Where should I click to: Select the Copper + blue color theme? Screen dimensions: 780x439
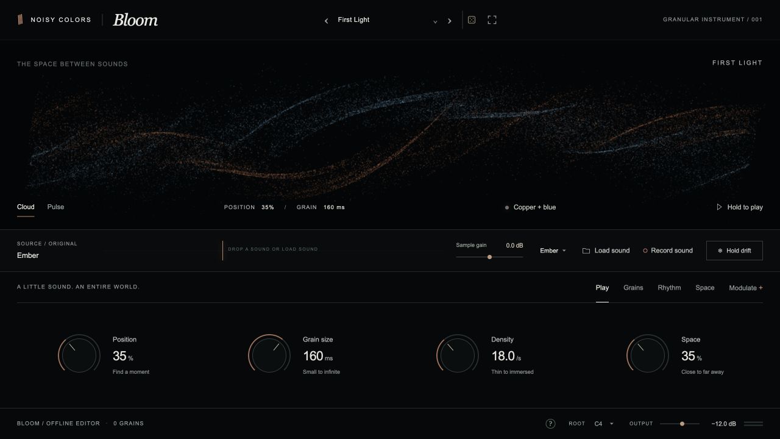click(530, 207)
